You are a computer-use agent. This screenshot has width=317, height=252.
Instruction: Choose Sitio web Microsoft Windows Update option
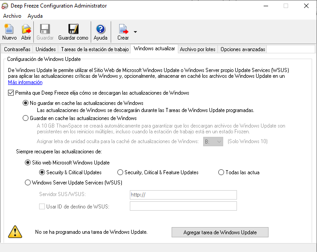click(28, 163)
